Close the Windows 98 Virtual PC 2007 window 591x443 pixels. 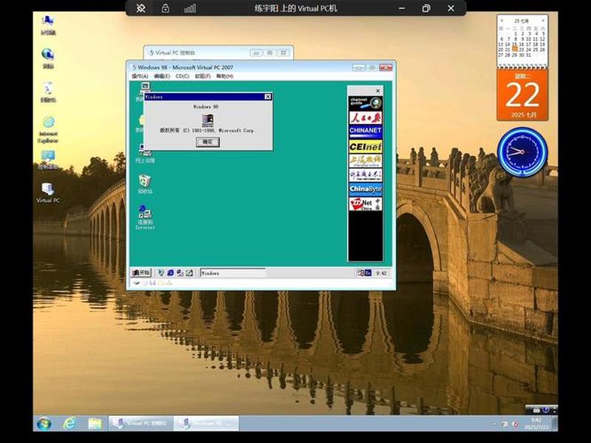click(386, 67)
